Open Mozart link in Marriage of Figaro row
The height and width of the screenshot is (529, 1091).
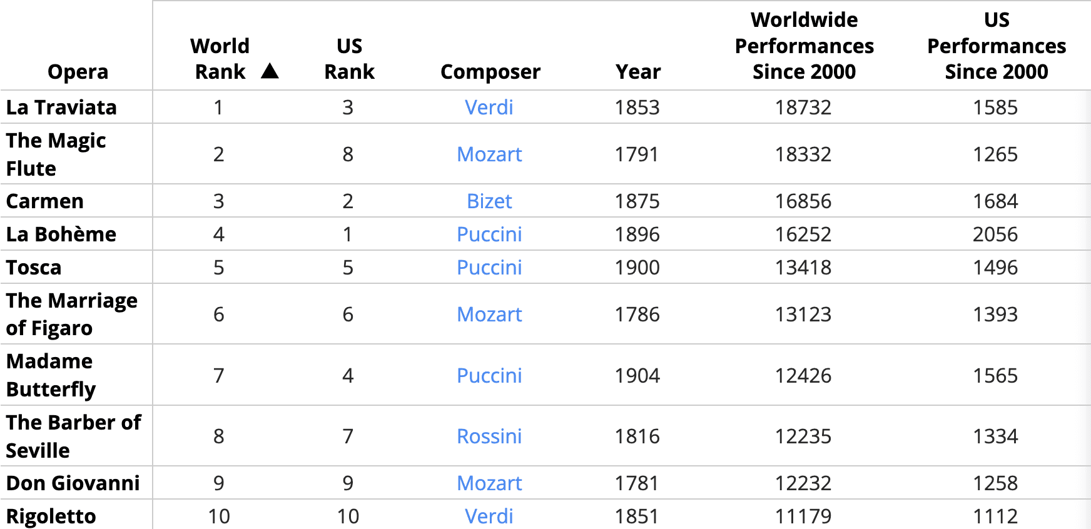coord(489,315)
